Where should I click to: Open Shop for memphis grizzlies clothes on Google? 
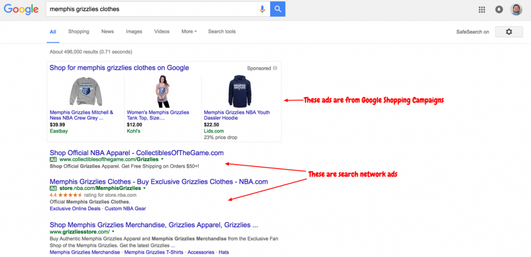pos(119,68)
